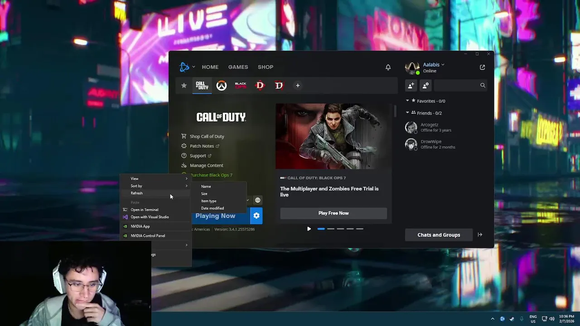Image resolution: width=580 pixels, height=326 pixels.
Task: Click the Add Friend icon
Action: pyautogui.click(x=411, y=85)
